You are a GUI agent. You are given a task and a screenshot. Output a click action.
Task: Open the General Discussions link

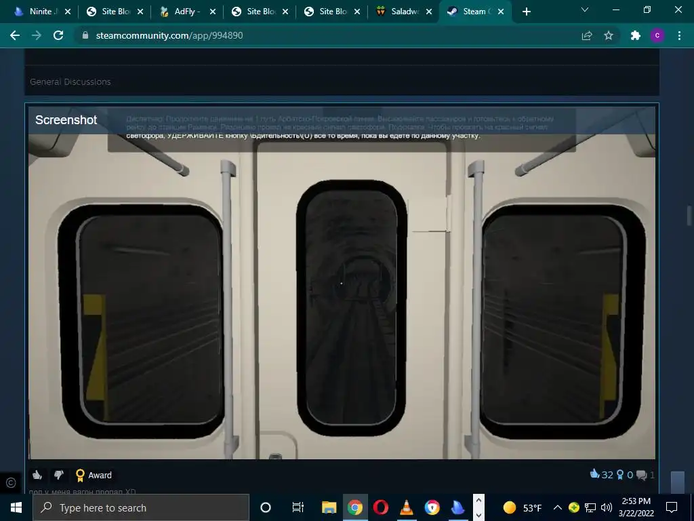tap(70, 82)
